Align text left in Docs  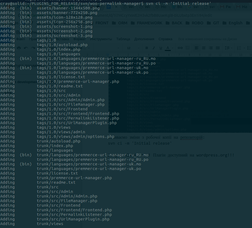[196, 48]
